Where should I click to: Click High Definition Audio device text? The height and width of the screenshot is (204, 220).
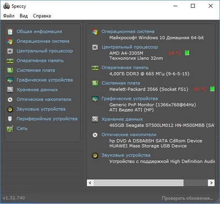(162, 162)
